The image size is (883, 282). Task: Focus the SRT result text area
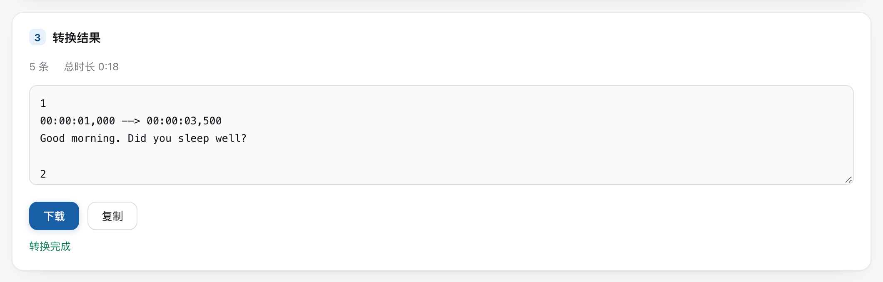coord(441,135)
